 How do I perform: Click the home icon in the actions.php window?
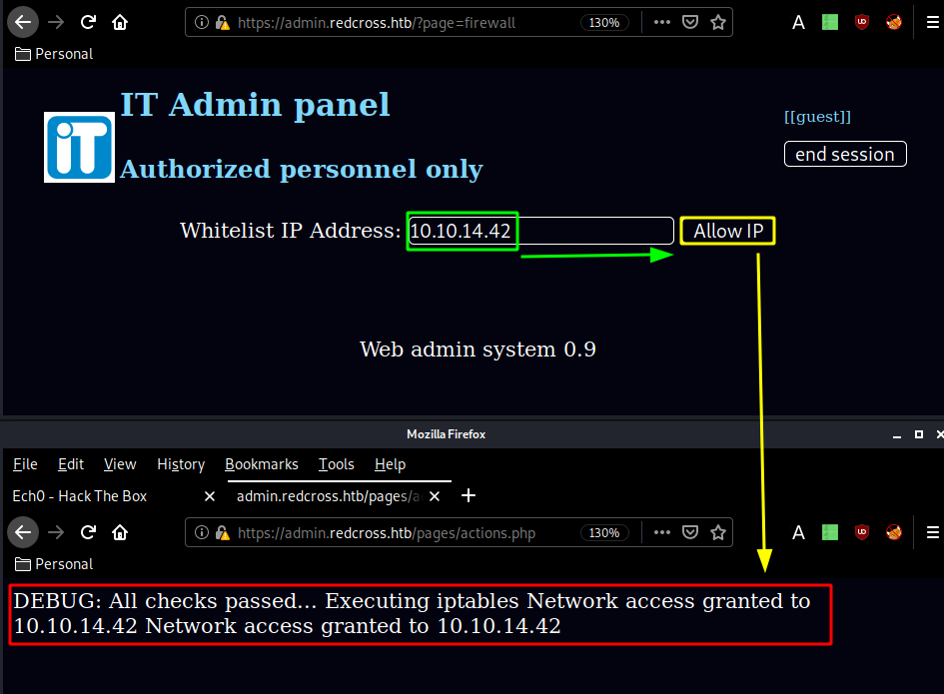(120, 532)
